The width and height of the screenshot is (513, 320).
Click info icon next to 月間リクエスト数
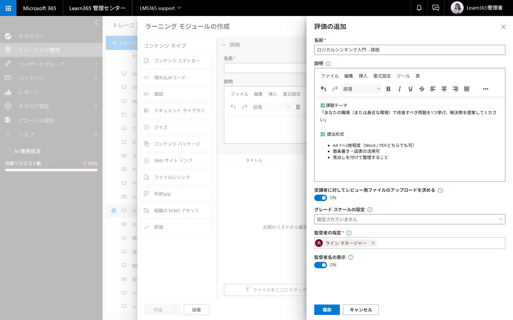(46, 163)
